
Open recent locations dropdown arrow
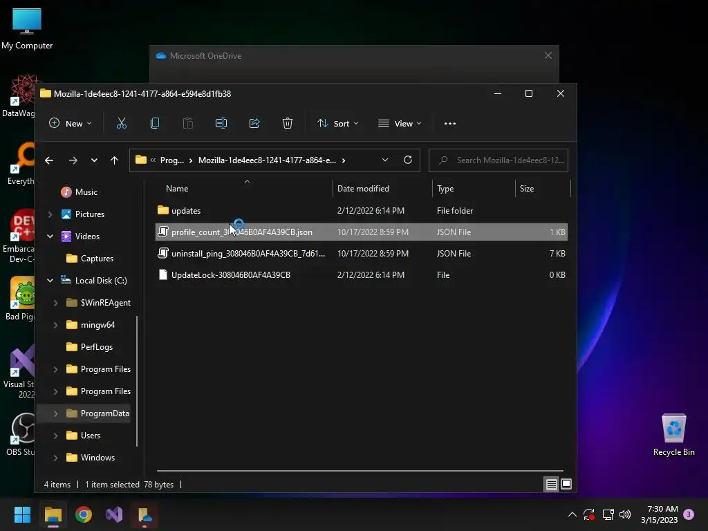(94, 160)
